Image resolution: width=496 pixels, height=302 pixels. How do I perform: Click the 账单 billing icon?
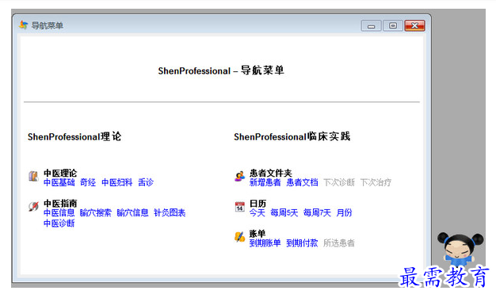239,237
